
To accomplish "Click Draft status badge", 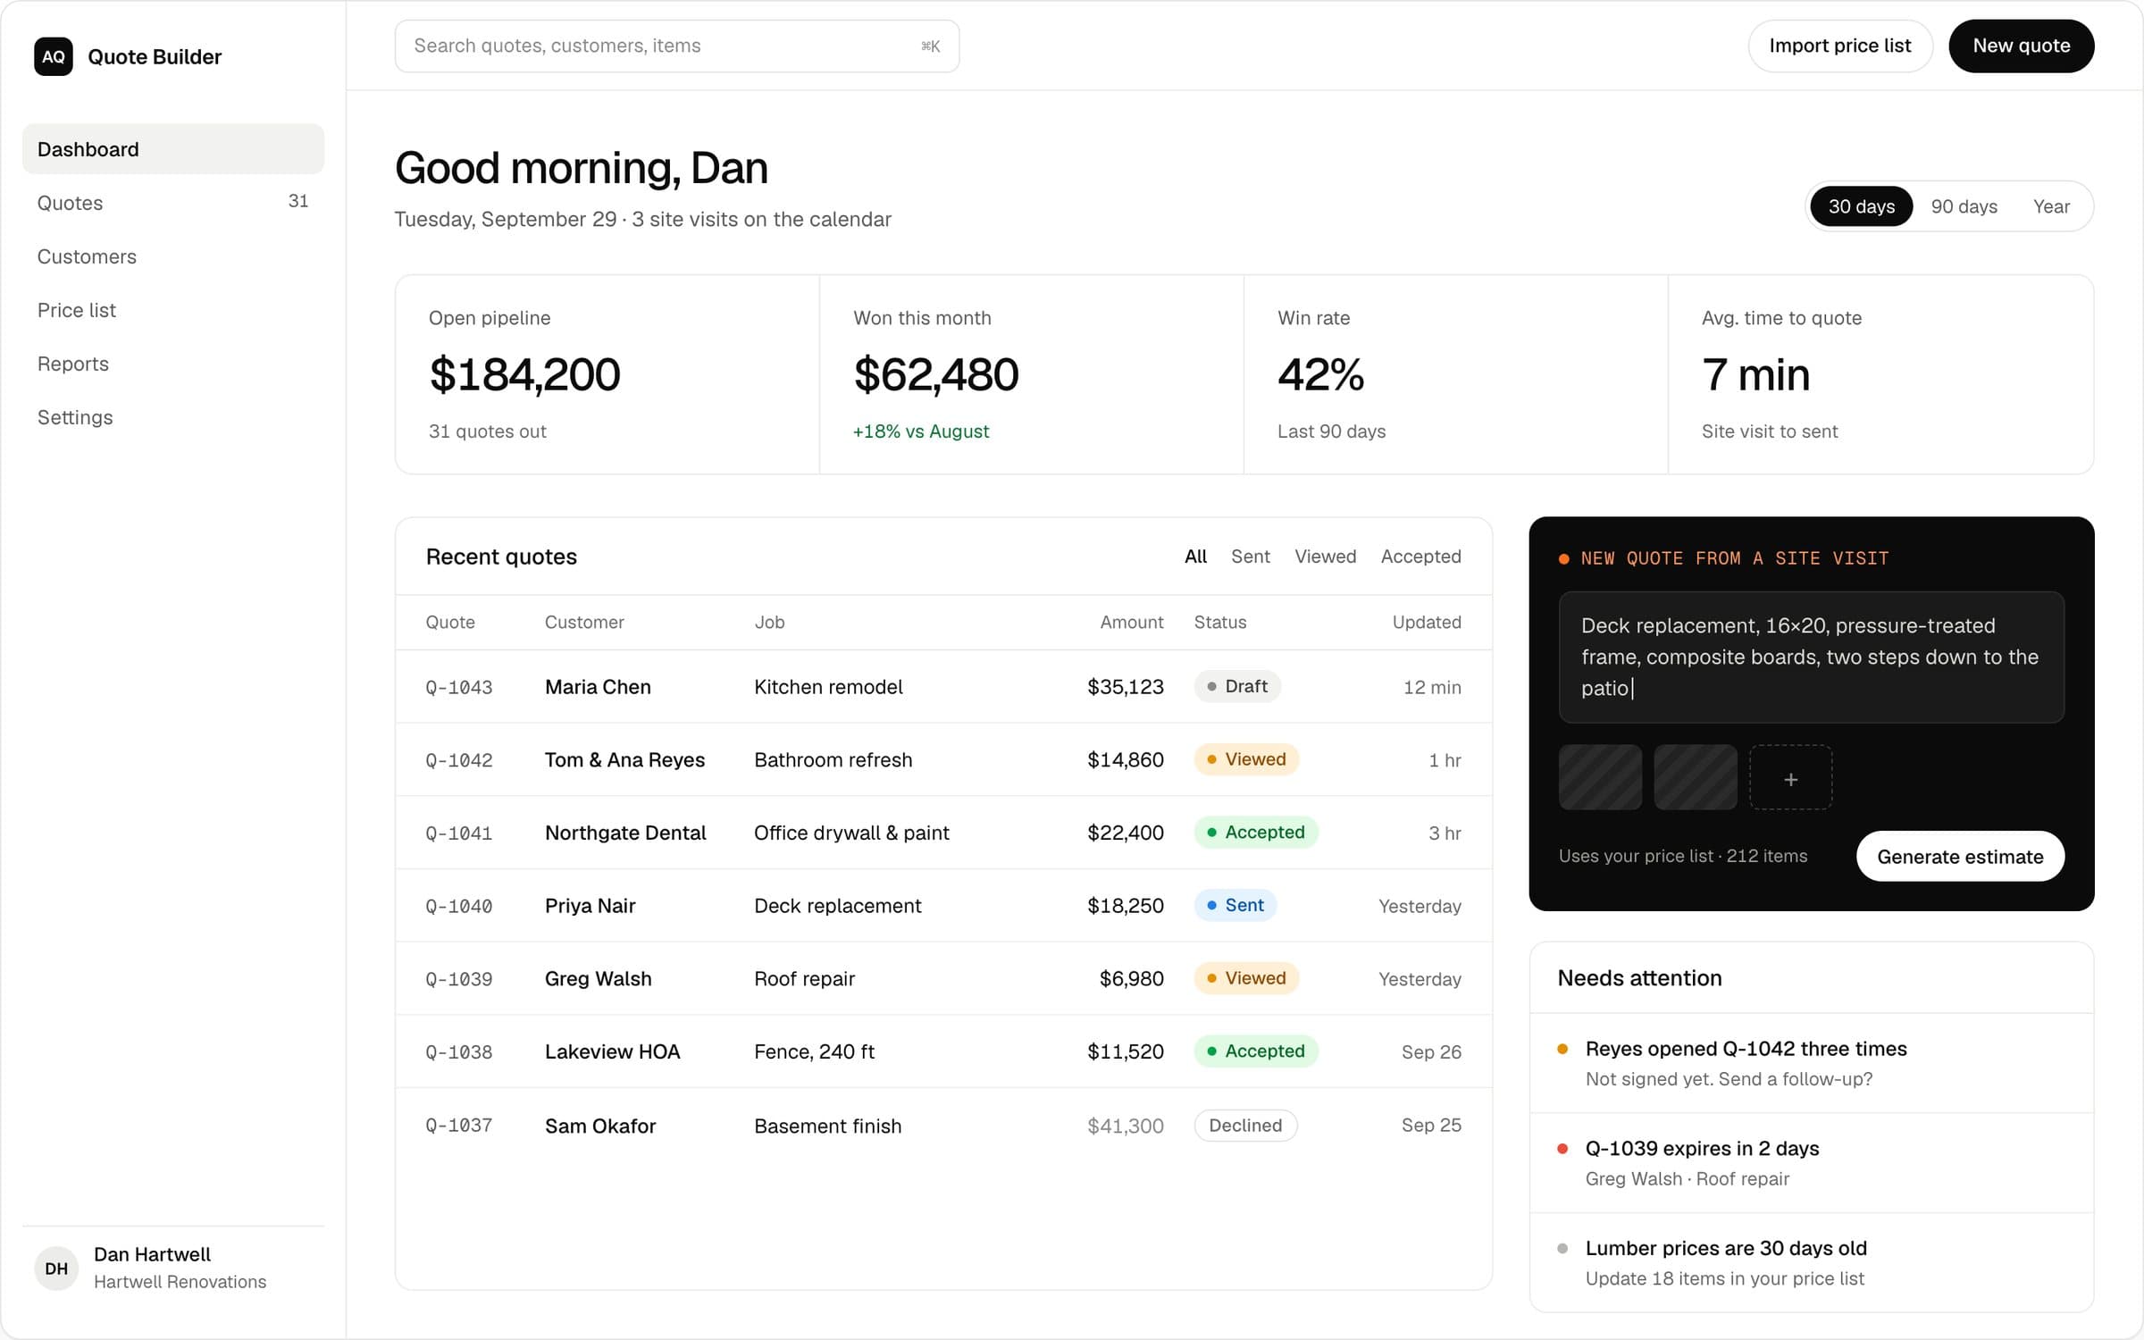I will (x=1237, y=686).
